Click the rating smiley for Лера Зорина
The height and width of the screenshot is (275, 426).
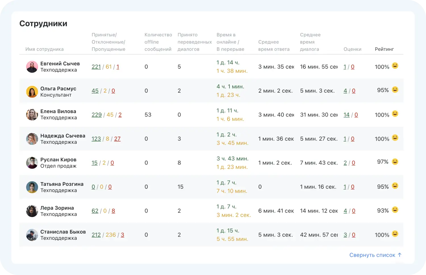click(395, 210)
